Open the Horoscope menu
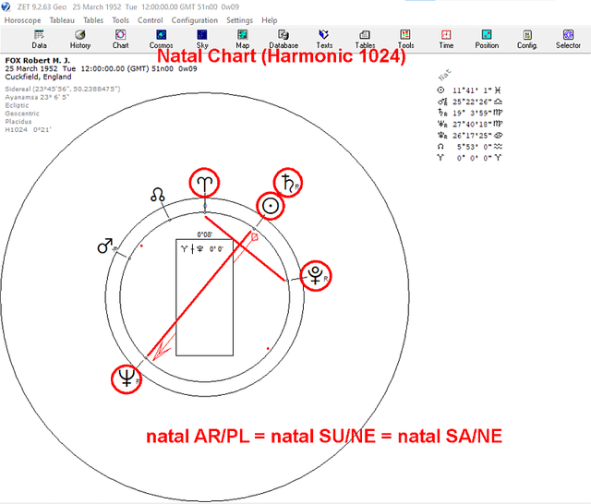This screenshot has height=504, width=591. click(x=22, y=20)
